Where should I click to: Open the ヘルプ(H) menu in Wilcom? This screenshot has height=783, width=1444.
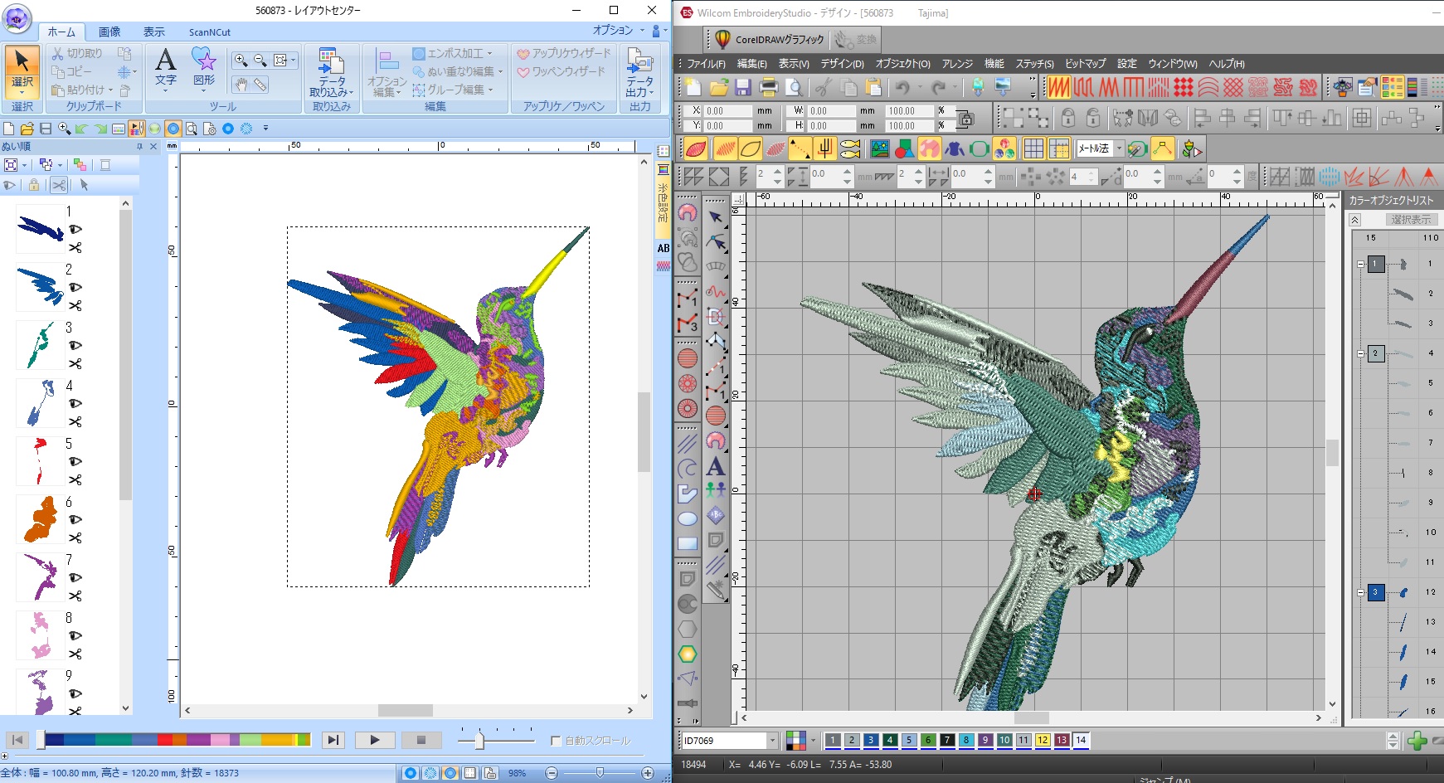1227,64
